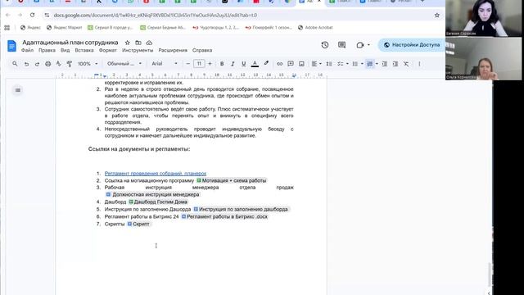Open the version history clock icon
This screenshot has width=524, height=295.
325,45
